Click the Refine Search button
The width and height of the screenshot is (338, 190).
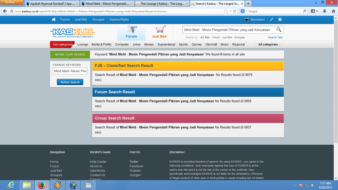pyautogui.click(x=70, y=82)
